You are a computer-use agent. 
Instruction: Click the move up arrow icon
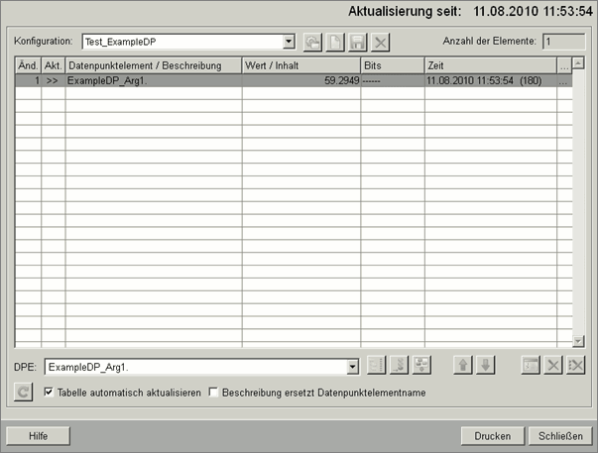(x=463, y=366)
